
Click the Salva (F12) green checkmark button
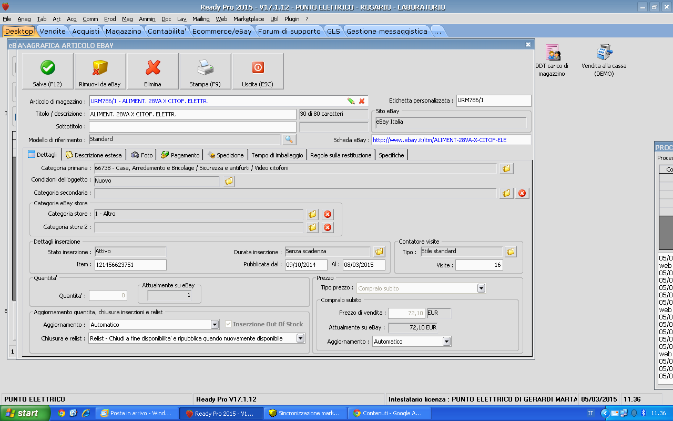[48, 72]
